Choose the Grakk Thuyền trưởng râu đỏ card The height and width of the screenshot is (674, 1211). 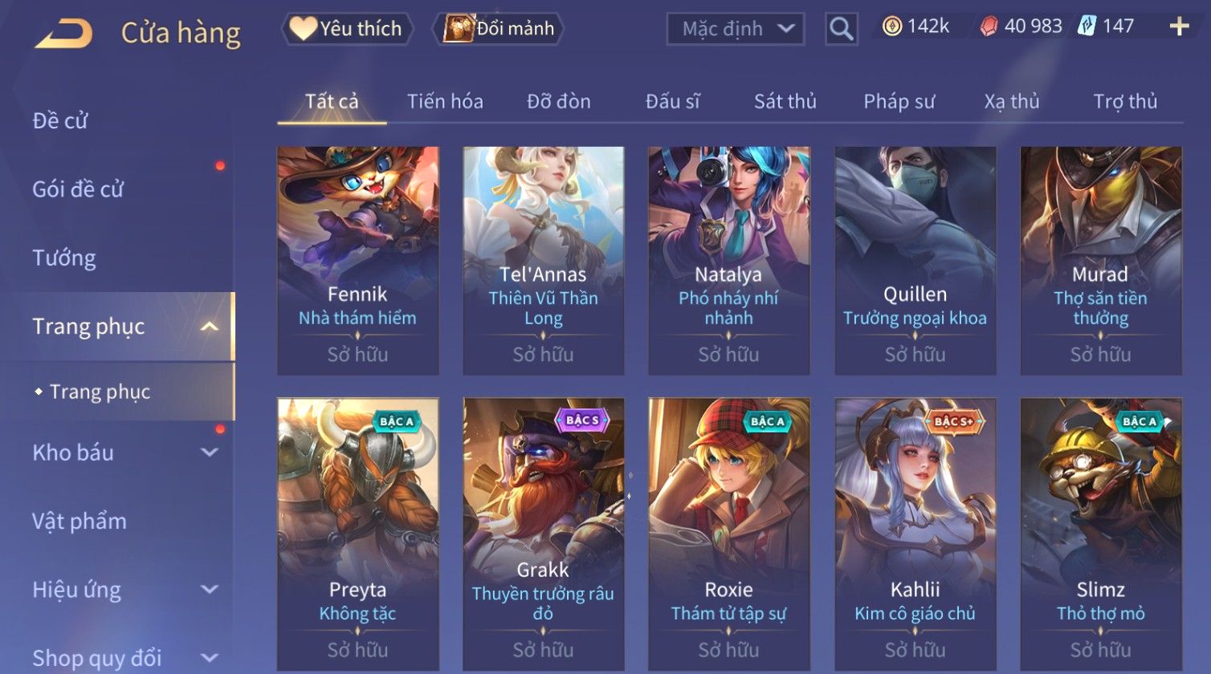tap(544, 534)
